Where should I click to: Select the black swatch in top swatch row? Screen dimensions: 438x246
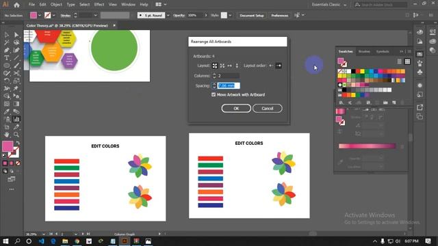[353, 71]
